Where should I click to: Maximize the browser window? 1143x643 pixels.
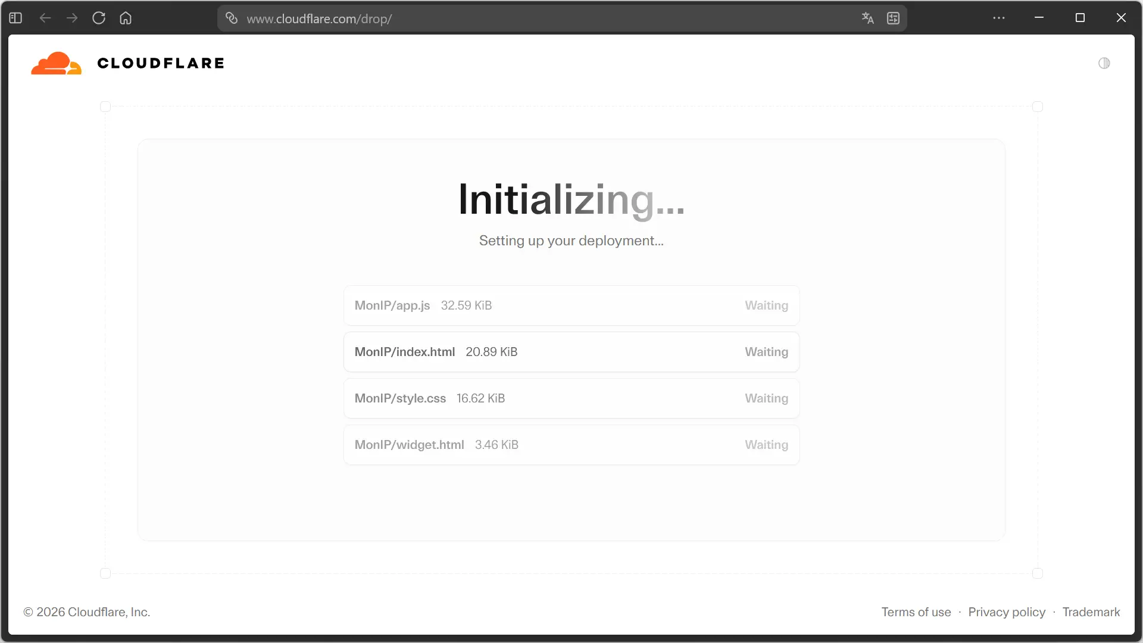click(x=1080, y=18)
